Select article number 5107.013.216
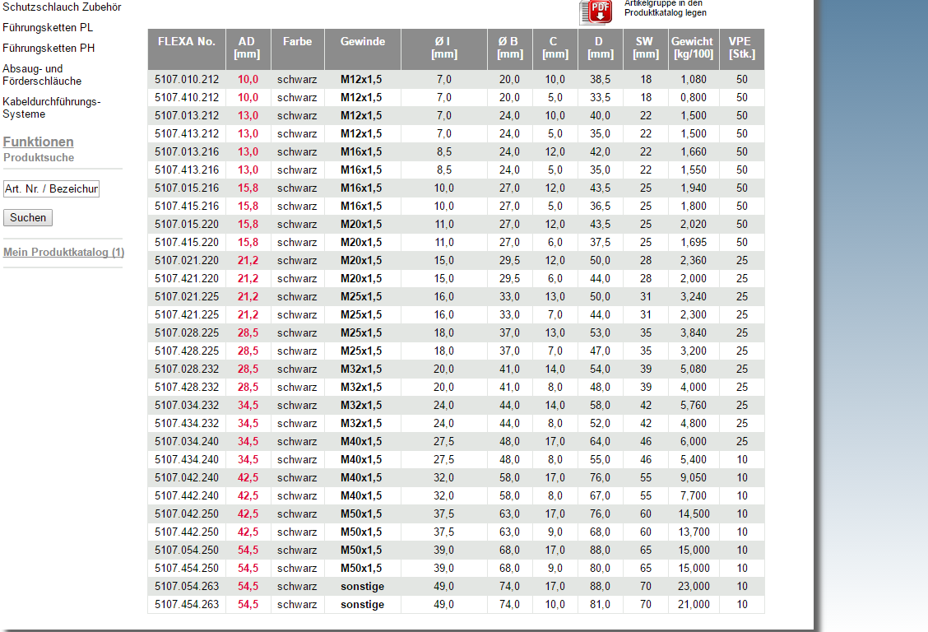The height and width of the screenshot is (632, 928). [187, 151]
